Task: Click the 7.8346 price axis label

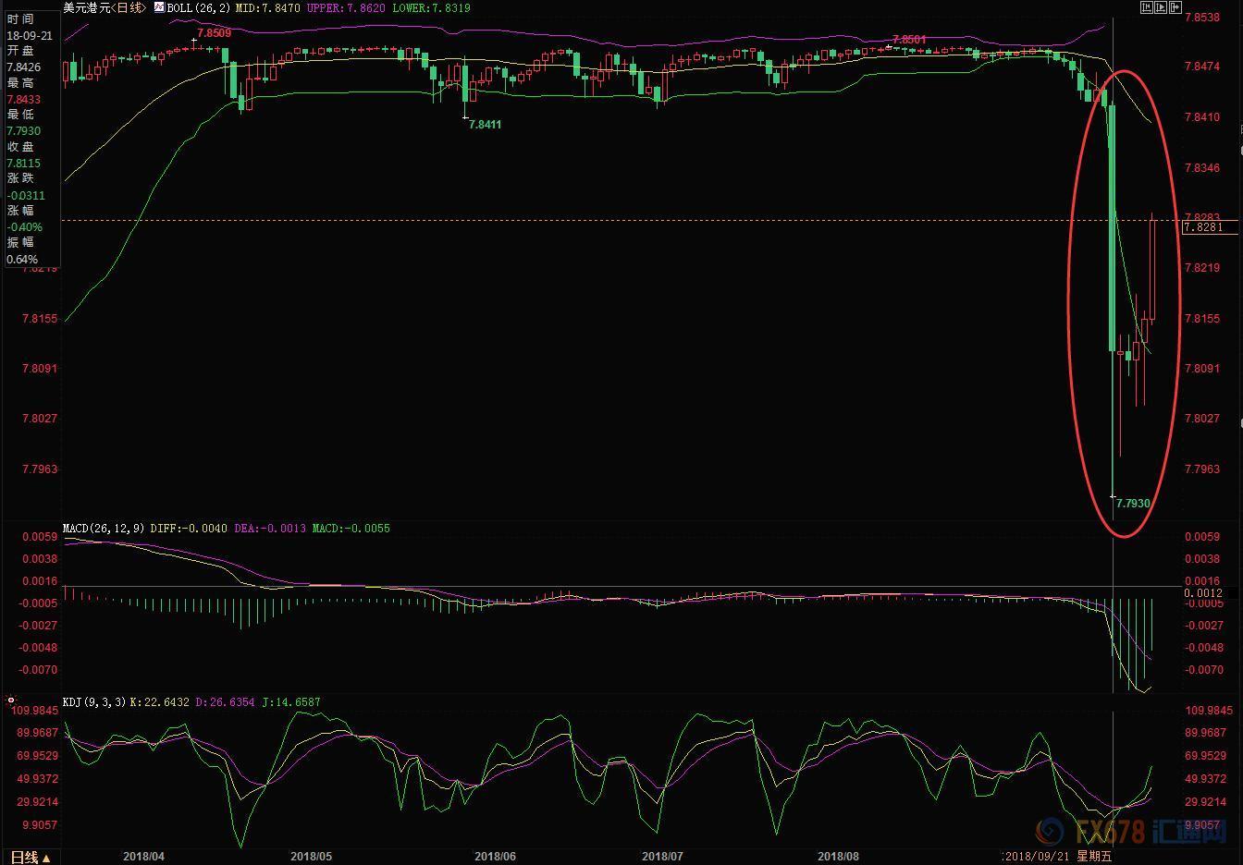Action: pos(1202,168)
